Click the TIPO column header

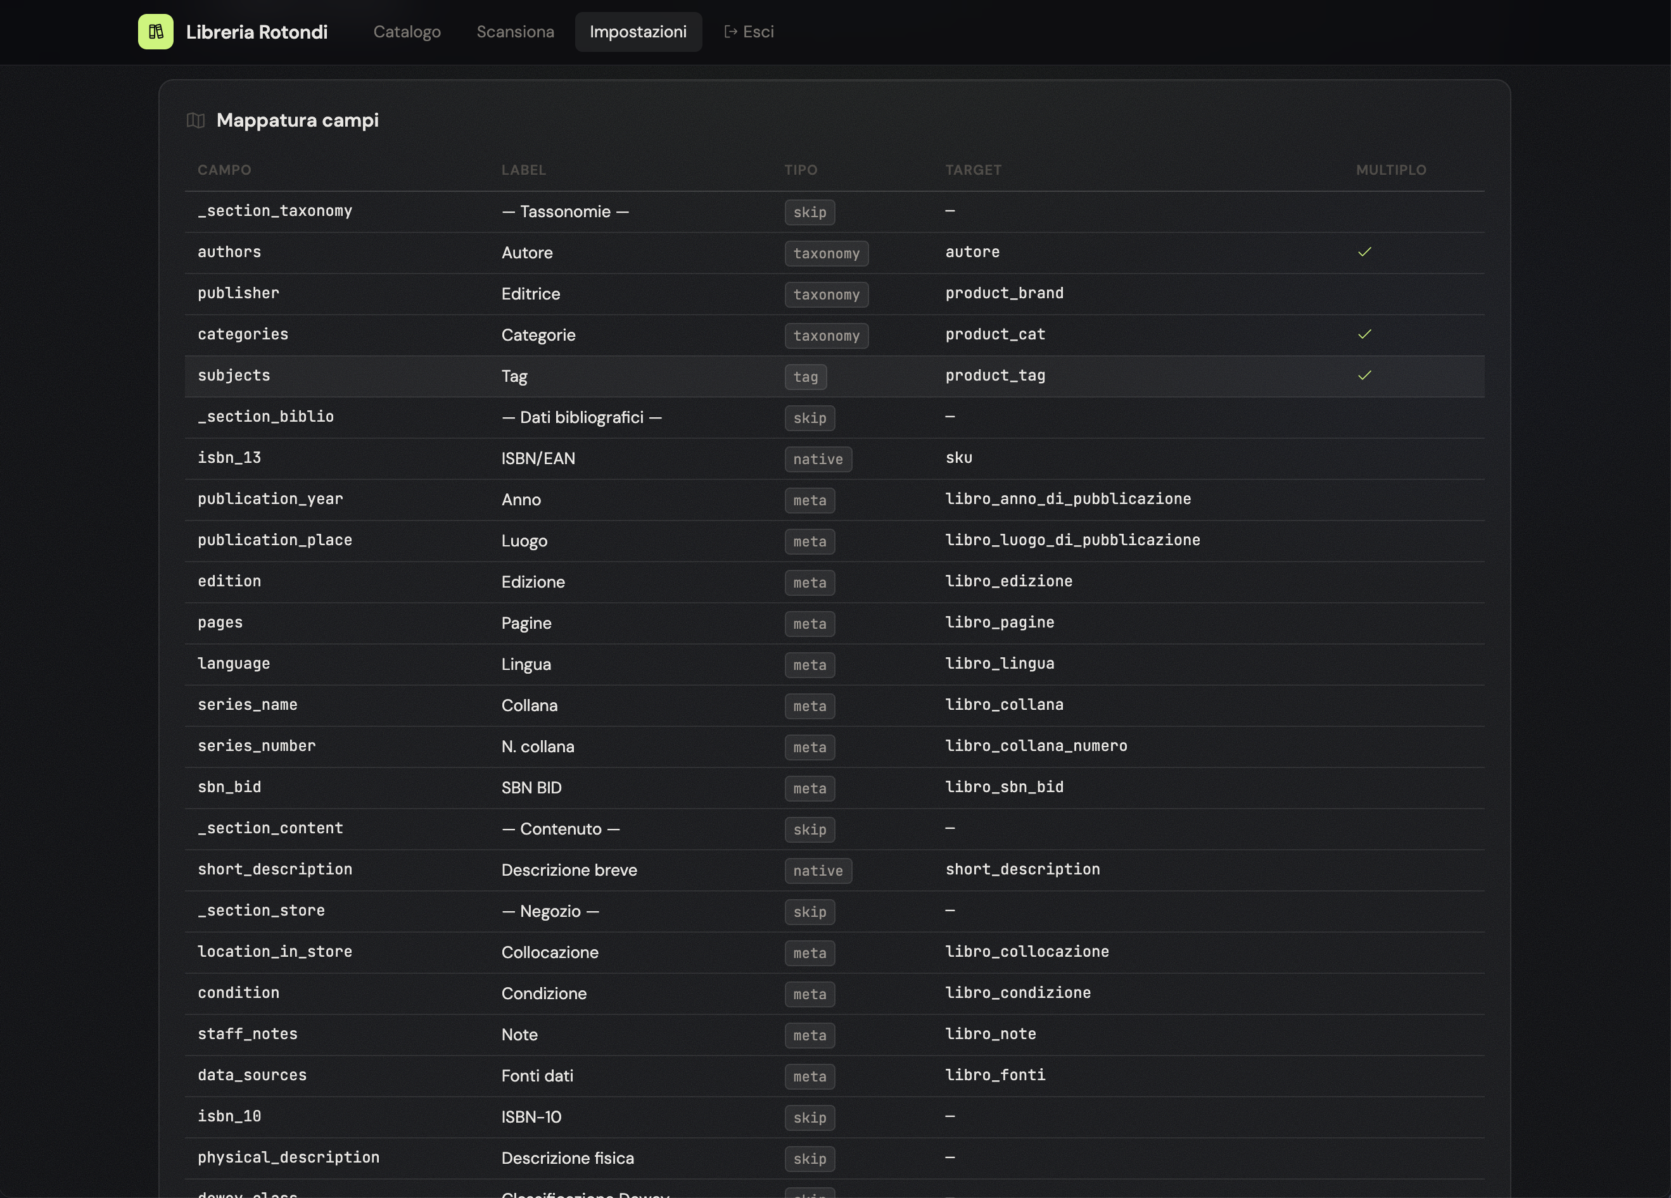point(800,170)
